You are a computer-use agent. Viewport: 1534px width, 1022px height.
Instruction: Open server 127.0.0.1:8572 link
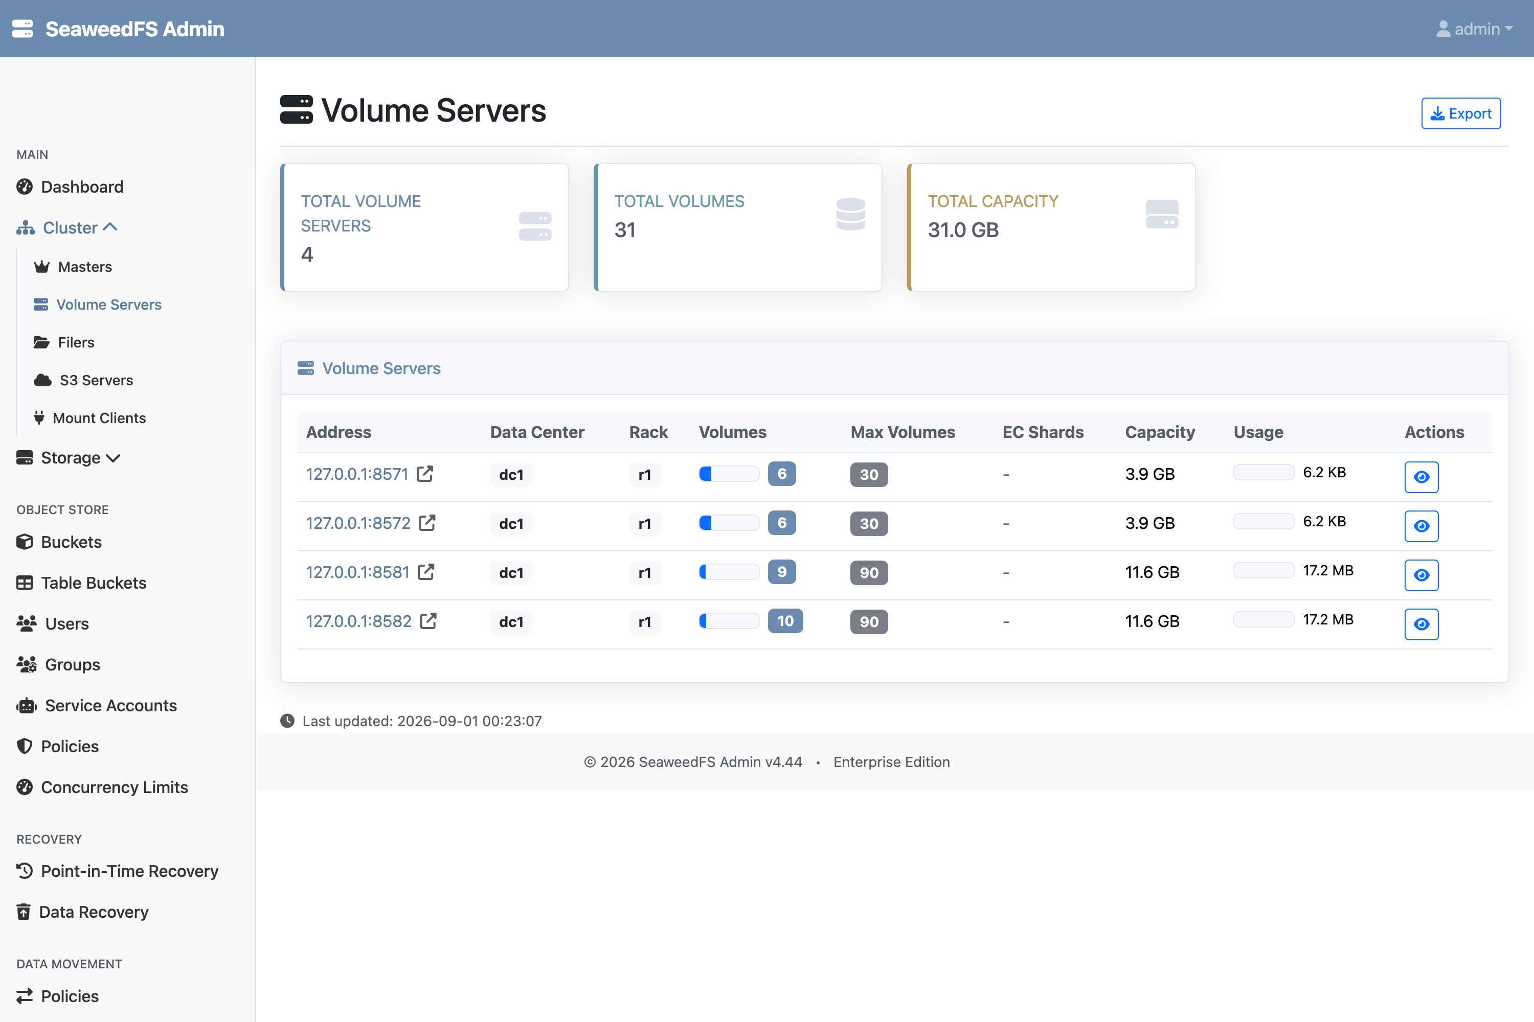coord(358,523)
